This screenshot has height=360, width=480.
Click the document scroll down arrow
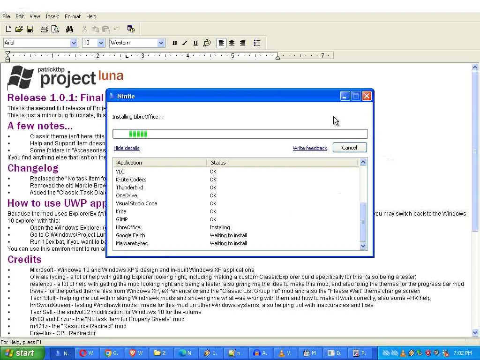(x=475, y=332)
